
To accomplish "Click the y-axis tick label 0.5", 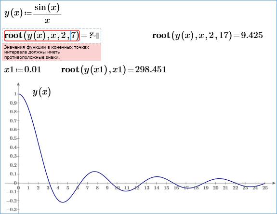I will [x=13, y=138].
